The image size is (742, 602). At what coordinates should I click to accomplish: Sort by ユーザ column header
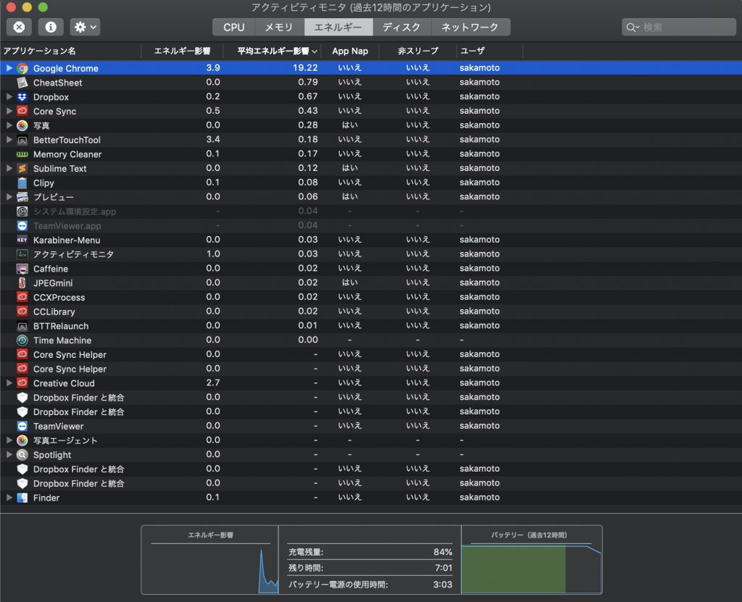tap(490, 51)
